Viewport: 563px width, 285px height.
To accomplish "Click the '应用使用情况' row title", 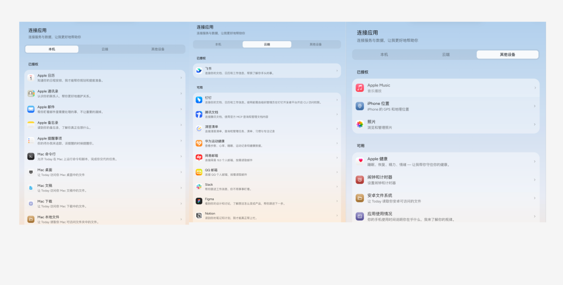I will click(380, 214).
